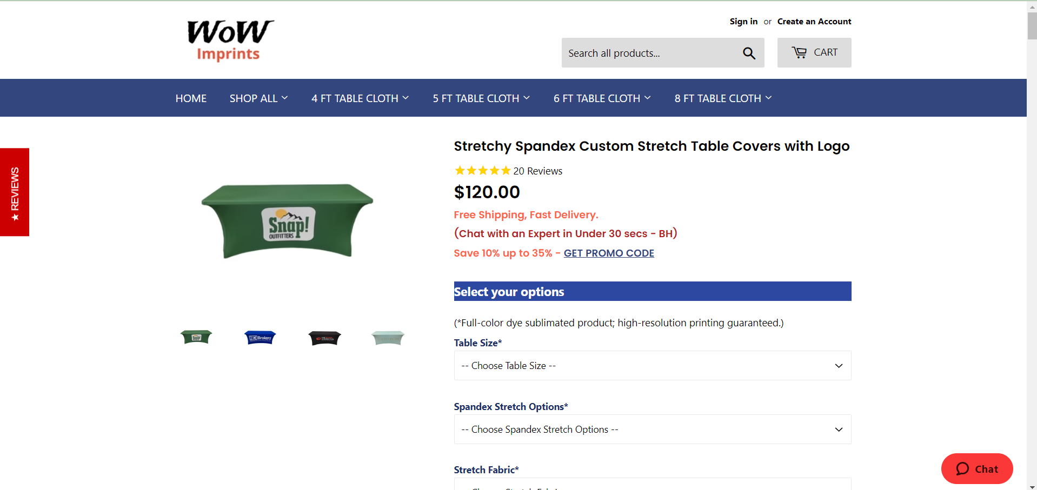Click the search magnifier icon

coord(749,53)
